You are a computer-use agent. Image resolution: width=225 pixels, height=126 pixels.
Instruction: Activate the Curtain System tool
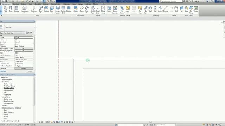pyautogui.click(x=58, y=10)
